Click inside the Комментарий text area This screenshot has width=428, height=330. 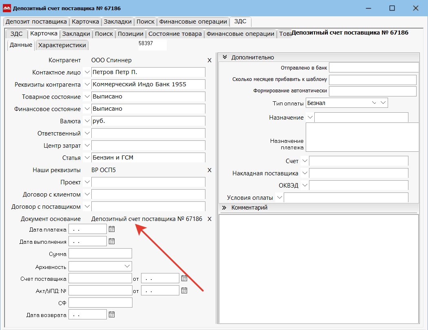pos(319,269)
